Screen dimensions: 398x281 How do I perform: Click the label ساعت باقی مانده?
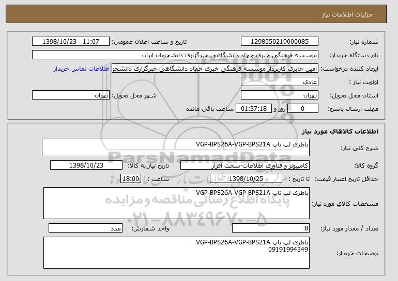[x=210, y=109]
